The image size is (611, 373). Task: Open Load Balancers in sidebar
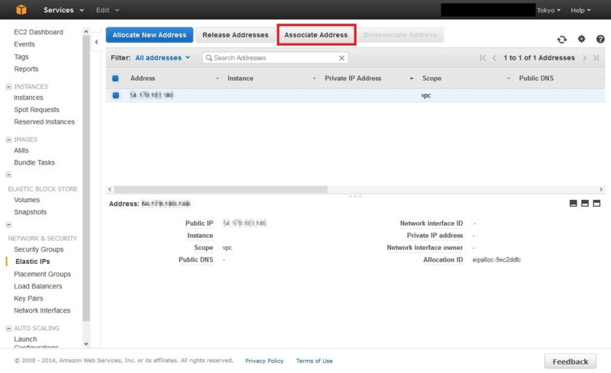tap(37, 286)
